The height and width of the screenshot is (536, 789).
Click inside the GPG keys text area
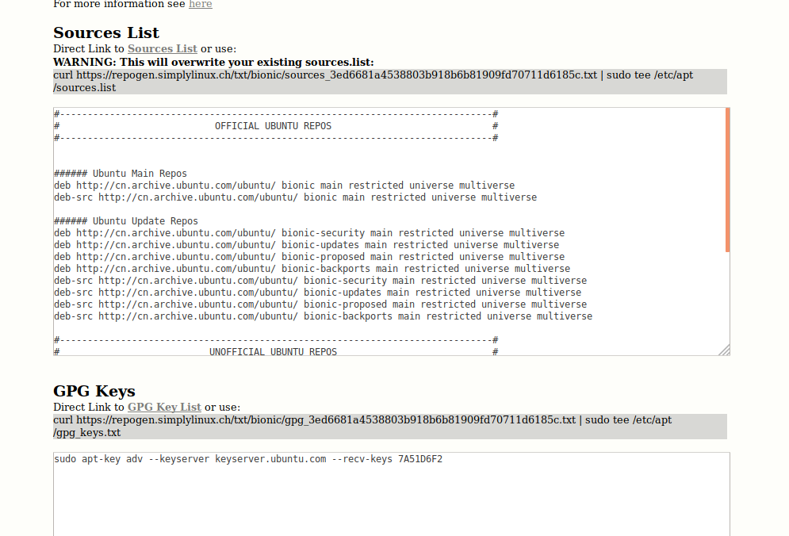[392, 494]
